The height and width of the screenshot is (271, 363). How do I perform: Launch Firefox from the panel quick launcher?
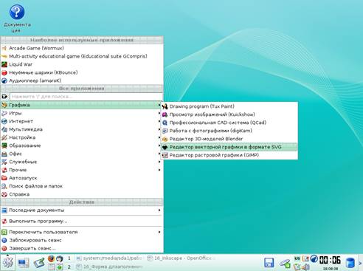pyautogui.click(x=51, y=258)
